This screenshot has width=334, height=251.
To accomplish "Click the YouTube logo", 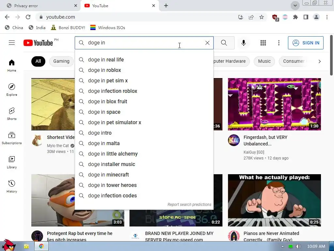I will (x=38, y=43).
